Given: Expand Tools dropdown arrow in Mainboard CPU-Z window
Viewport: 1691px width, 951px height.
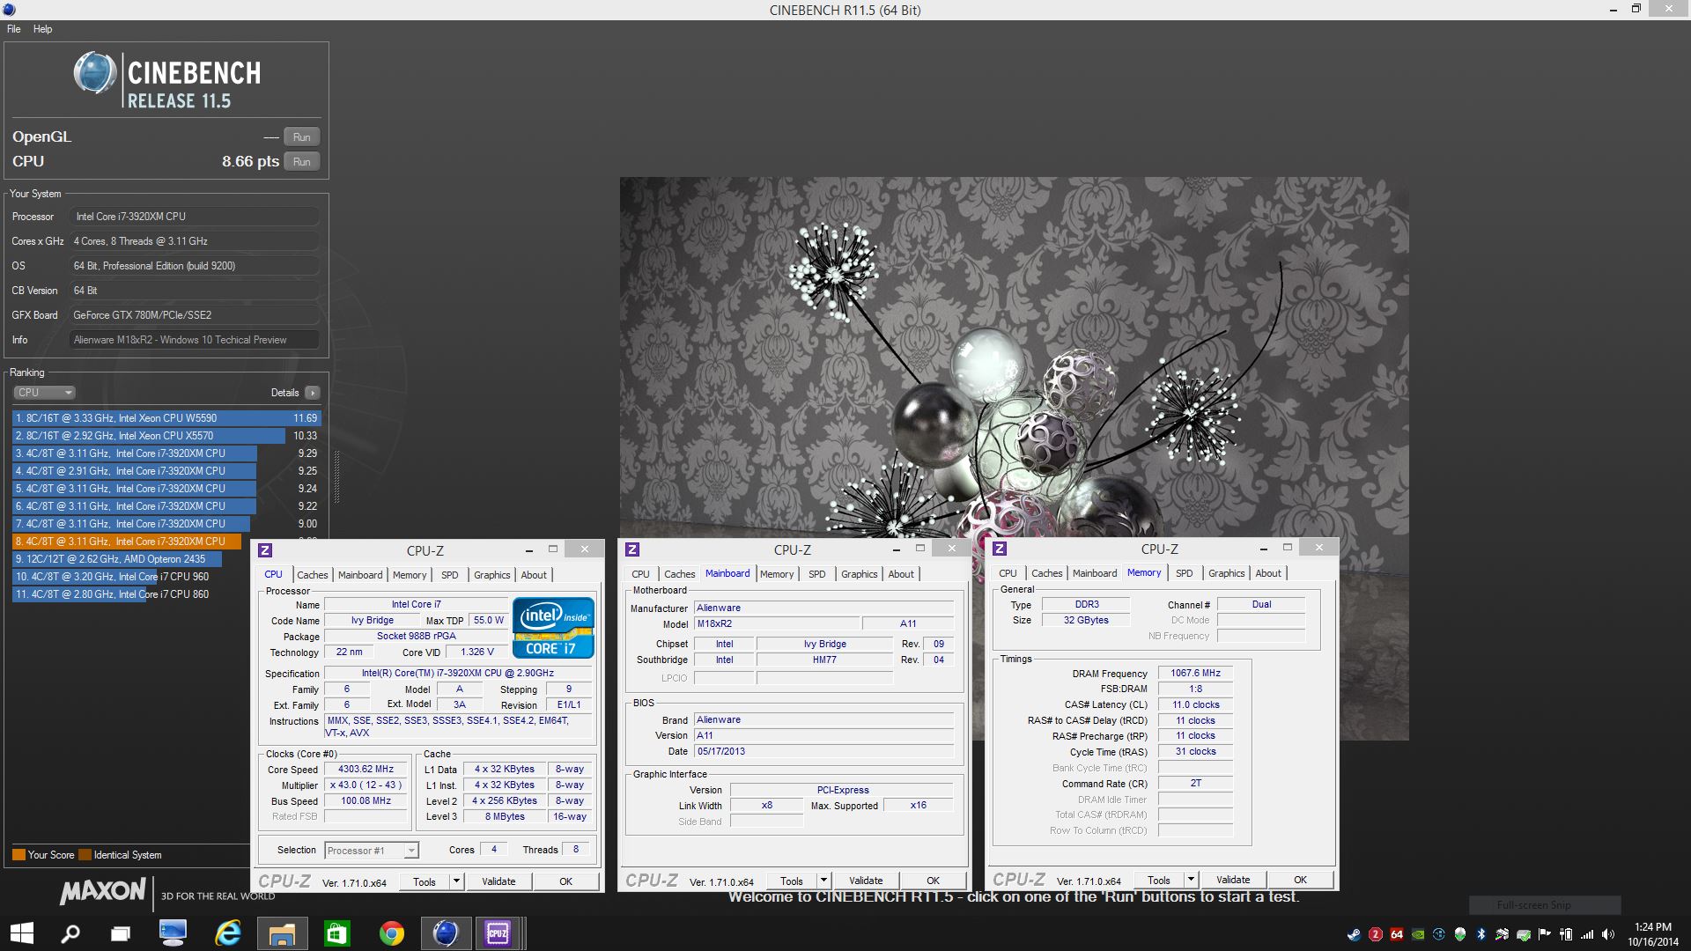Looking at the screenshot, I should 823,881.
